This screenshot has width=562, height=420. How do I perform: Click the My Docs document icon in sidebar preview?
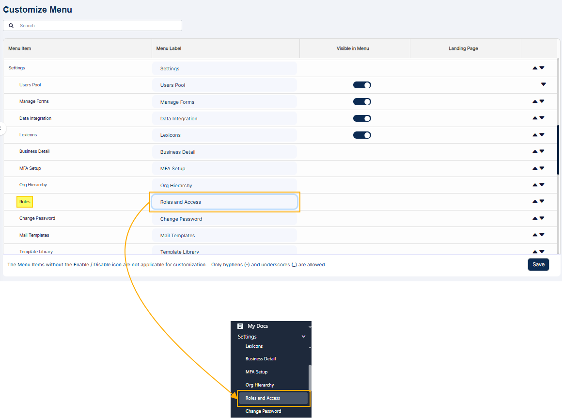240,325
